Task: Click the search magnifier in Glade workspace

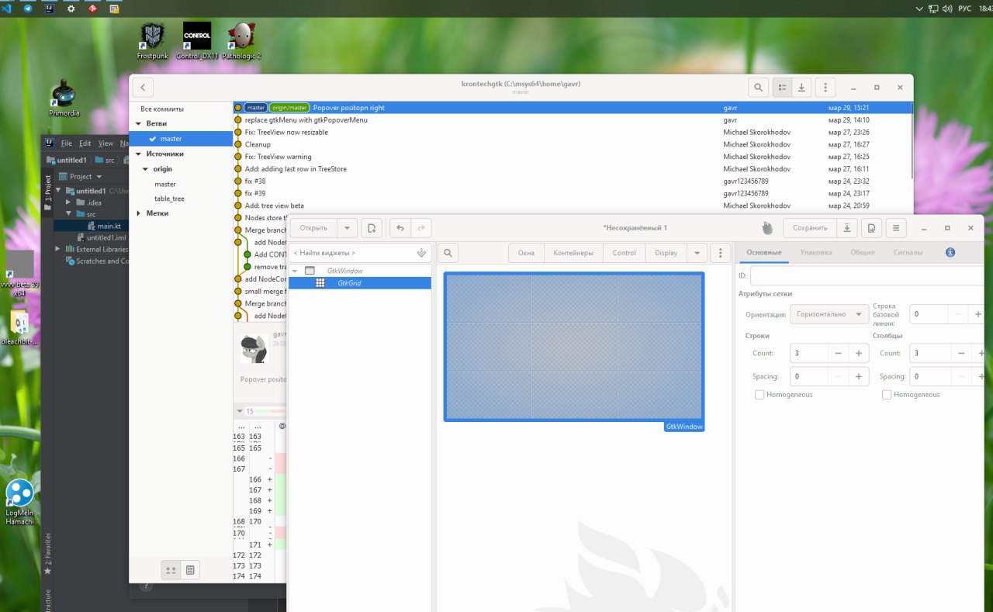Action: (x=448, y=253)
